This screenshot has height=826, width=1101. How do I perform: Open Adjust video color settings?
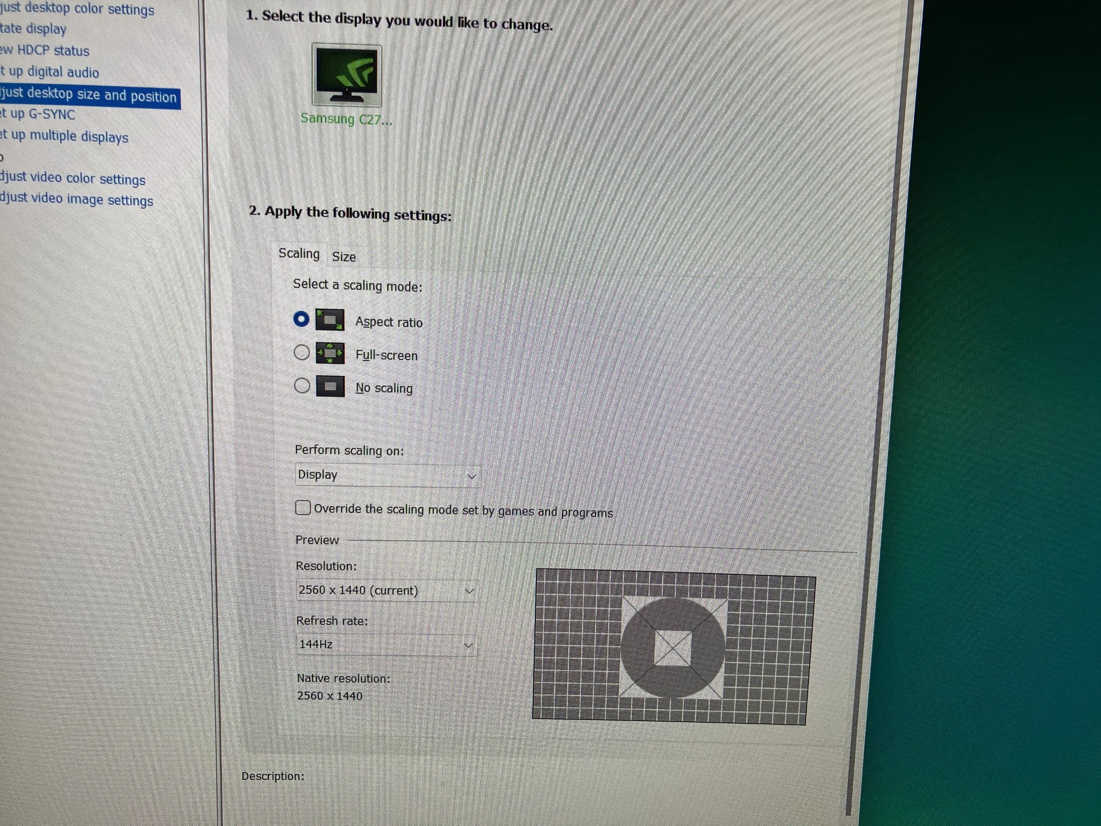click(x=73, y=178)
